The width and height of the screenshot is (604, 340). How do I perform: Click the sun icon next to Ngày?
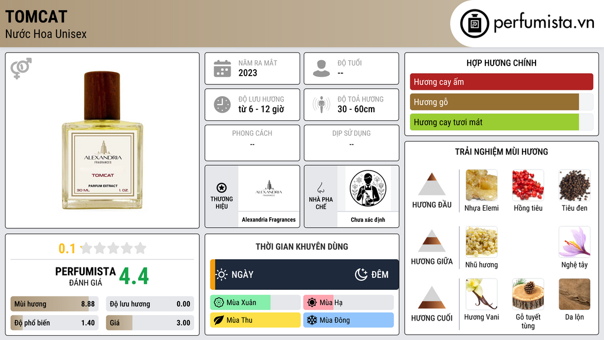point(222,274)
